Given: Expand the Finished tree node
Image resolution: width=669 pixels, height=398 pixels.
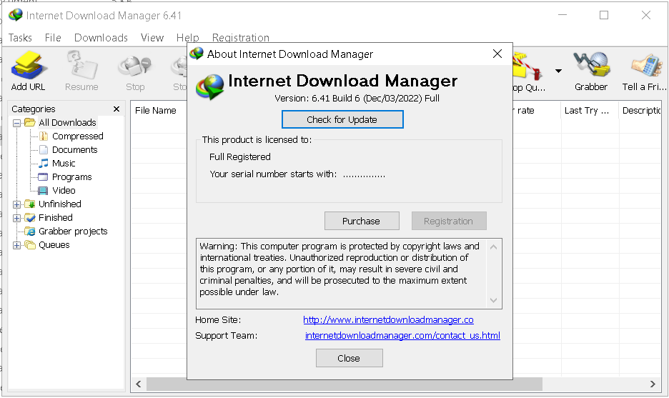Looking at the screenshot, I should coord(16,218).
